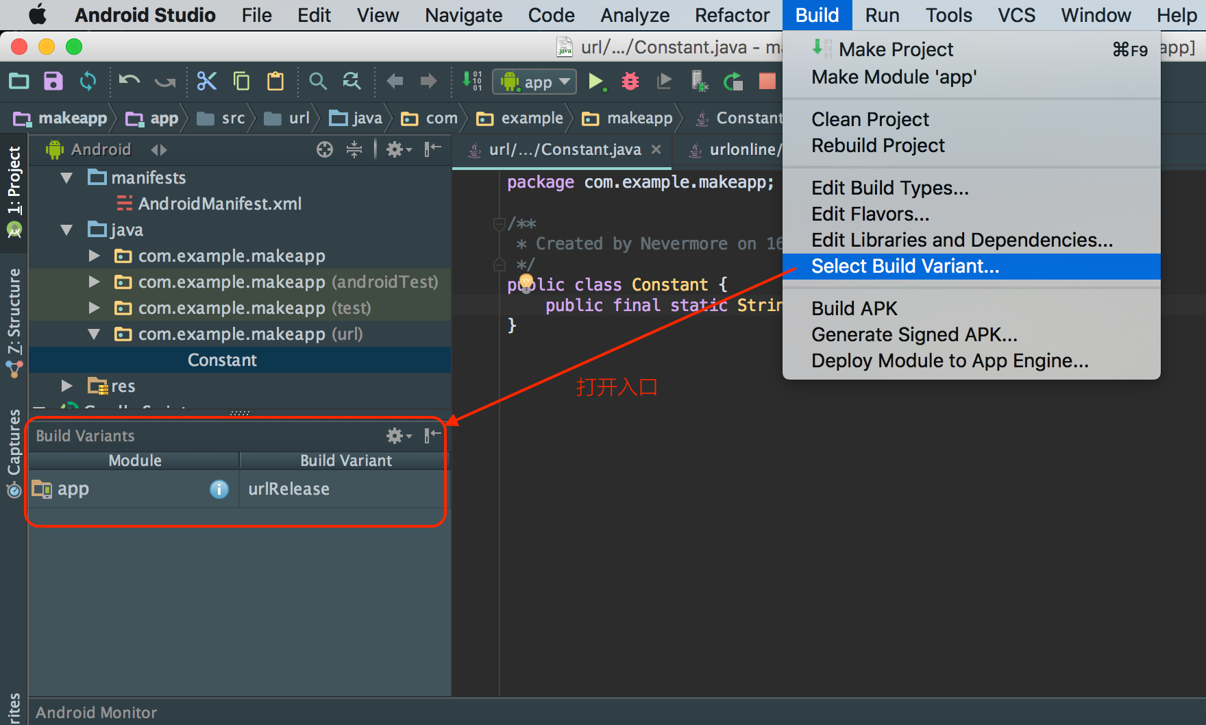Toggle the 1: Project side tool window
Screen dimensions: 1206x725
pyautogui.click(x=14, y=193)
